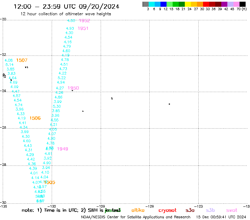Click the 4.73 wave height value
Image resolution: width=250 pixels, height=220 pixels.
click(x=63, y=69)
